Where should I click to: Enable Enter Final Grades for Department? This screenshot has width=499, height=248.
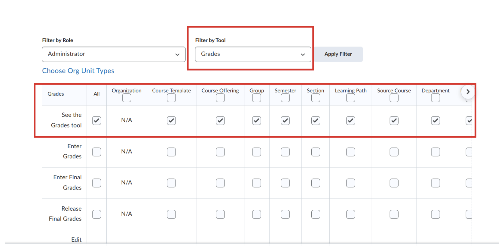[x=436, y=183]
